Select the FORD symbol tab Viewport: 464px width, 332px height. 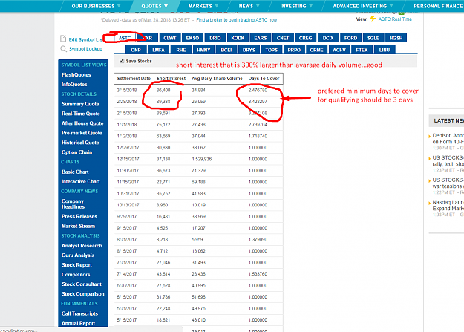350,38
